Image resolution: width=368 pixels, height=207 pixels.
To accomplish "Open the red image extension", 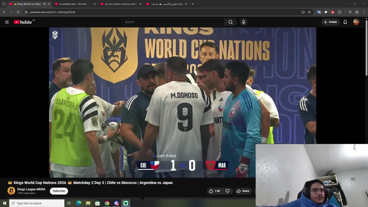I will (333, 12).
